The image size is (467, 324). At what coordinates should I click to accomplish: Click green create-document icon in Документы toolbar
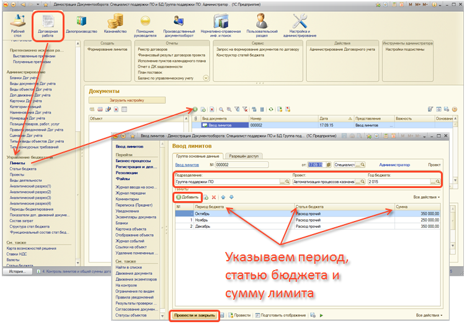point(194,109)
